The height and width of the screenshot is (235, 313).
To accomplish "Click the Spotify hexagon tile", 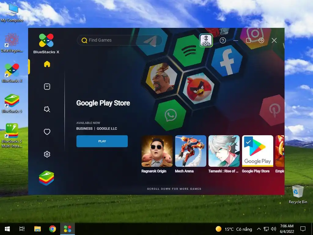I will pos(189,50).
